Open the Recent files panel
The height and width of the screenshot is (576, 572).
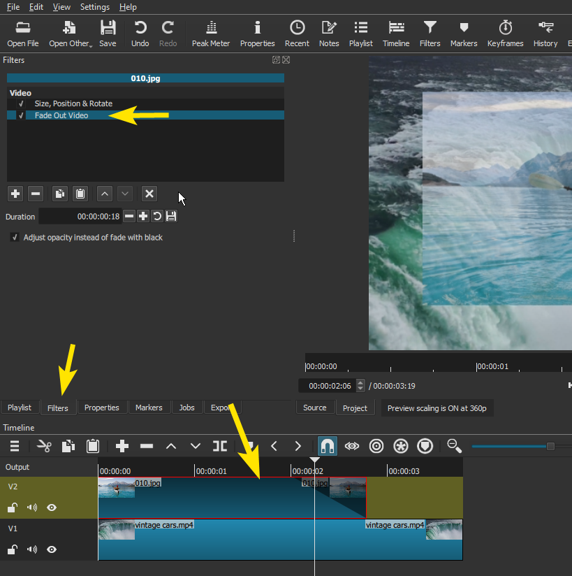click(x=297, y=34)
